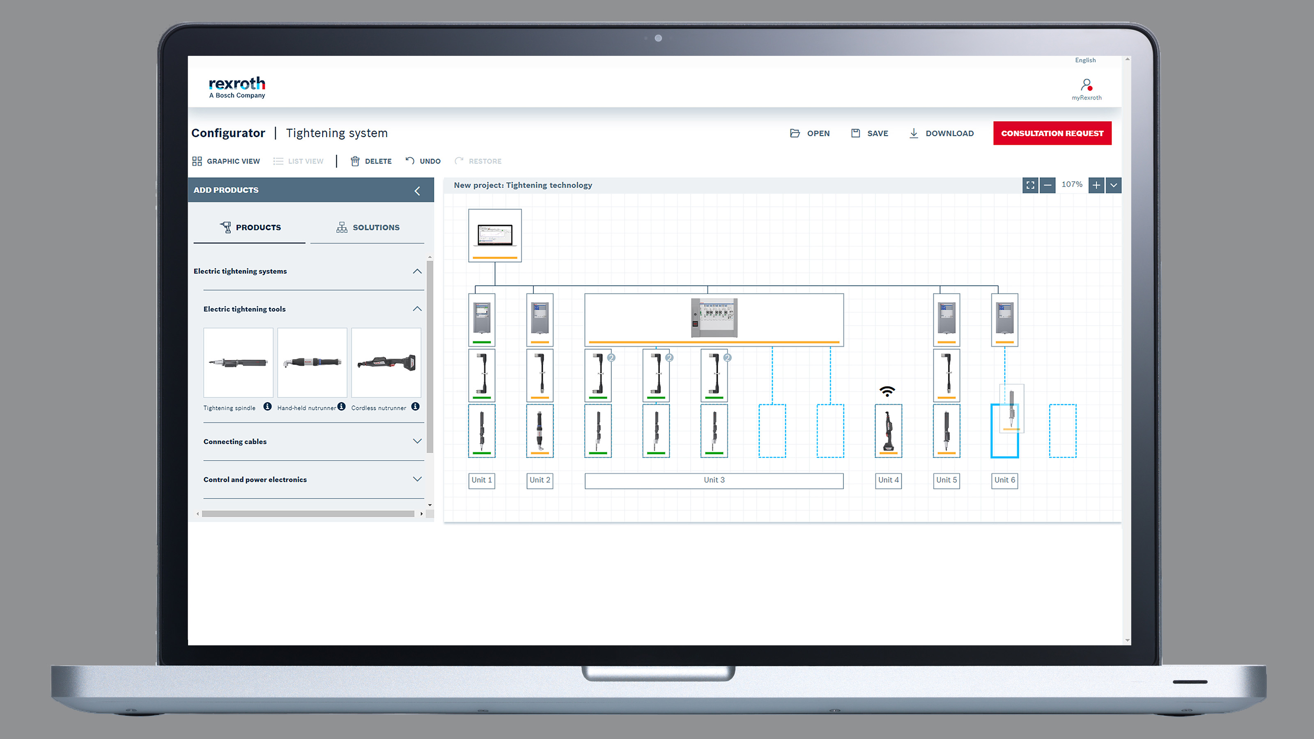Click the Delete trash icon
Viewport: 1314px width, 739px height.
coord(355,161)
